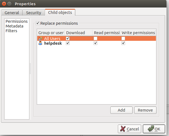The width and height of the screenshot is (169, 136).
Task: Enable Write permissions for All Users
Action: 123,38
